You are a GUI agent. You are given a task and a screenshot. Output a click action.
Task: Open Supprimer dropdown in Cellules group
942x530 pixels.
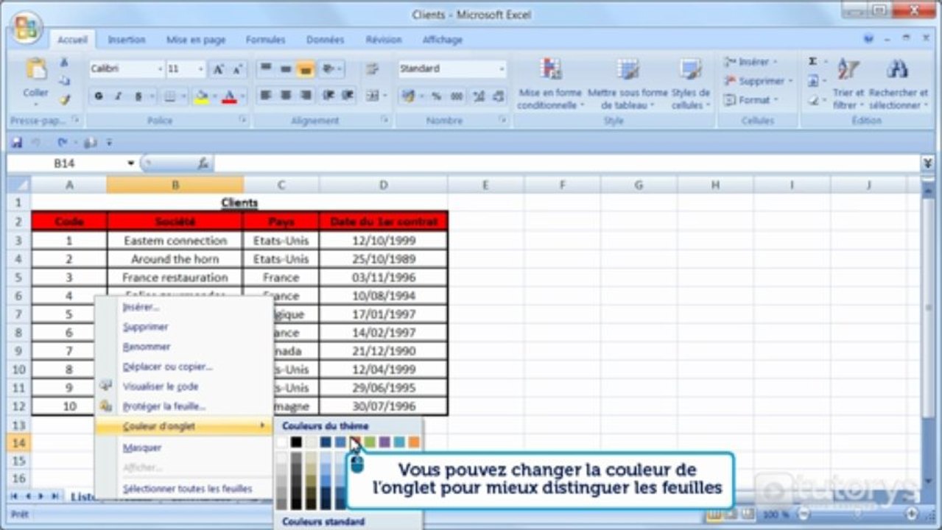[758, 81]
